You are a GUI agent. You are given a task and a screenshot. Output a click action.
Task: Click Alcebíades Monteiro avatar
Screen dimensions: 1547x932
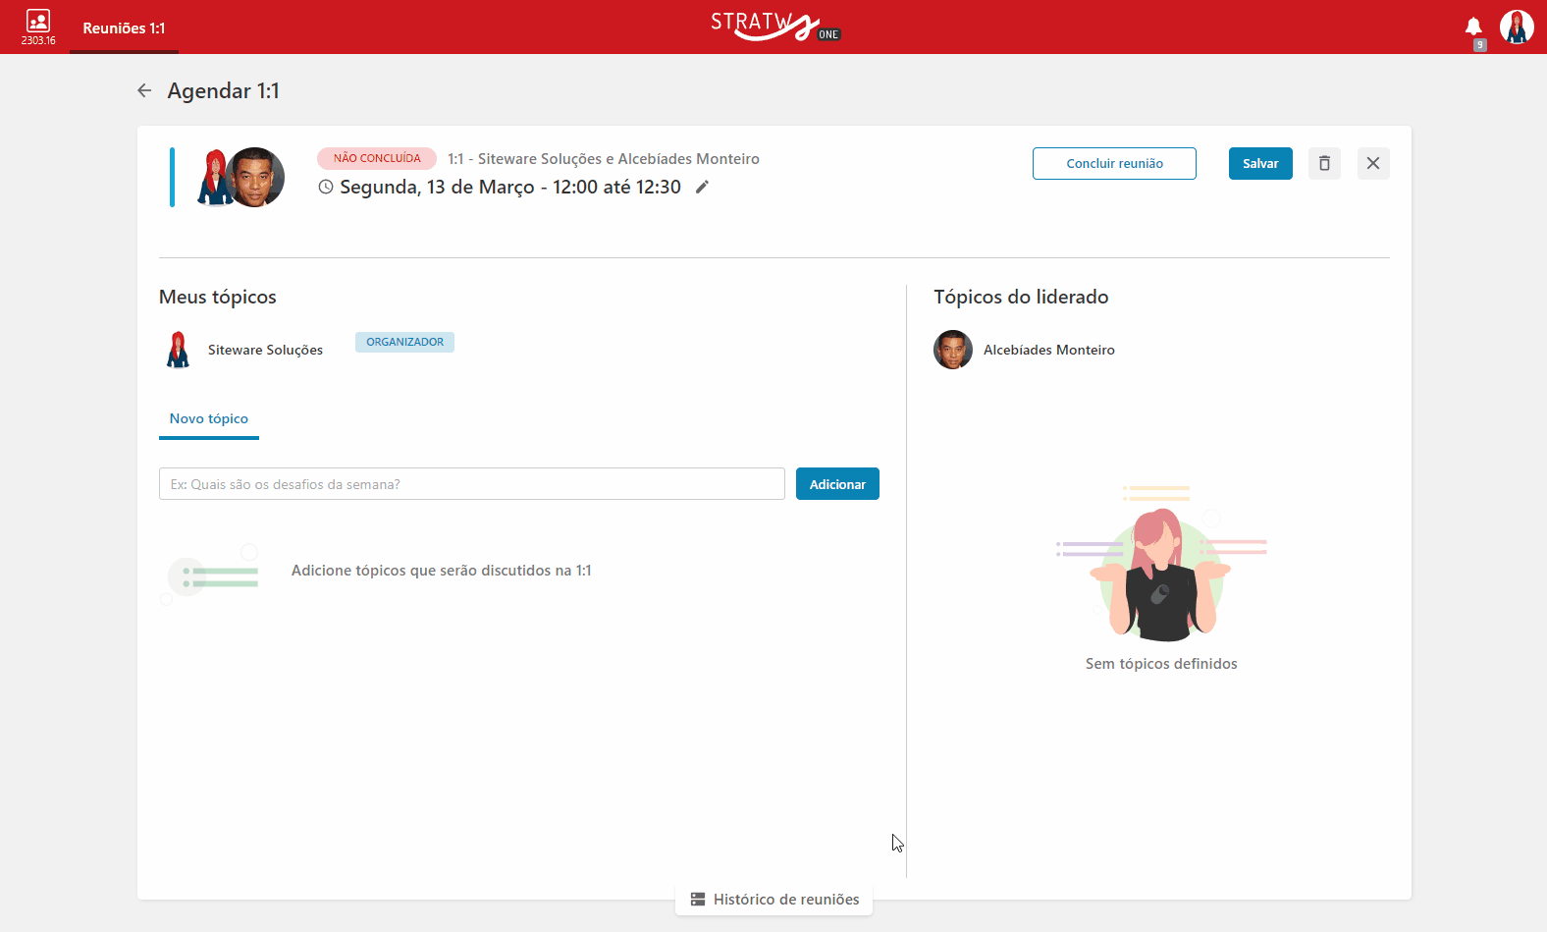953,350
